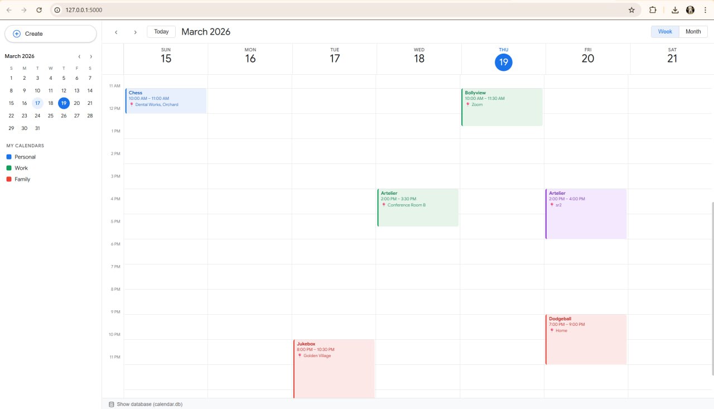
Task: Jump to the current date with Today
Action: (x=161, y=32)
